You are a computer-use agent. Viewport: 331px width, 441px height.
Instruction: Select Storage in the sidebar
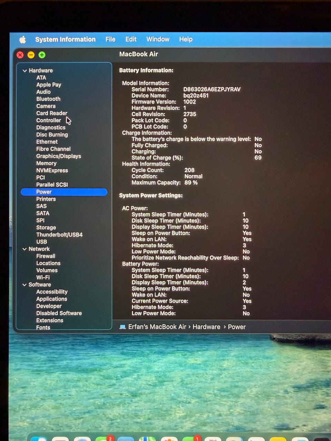(46, 228)
